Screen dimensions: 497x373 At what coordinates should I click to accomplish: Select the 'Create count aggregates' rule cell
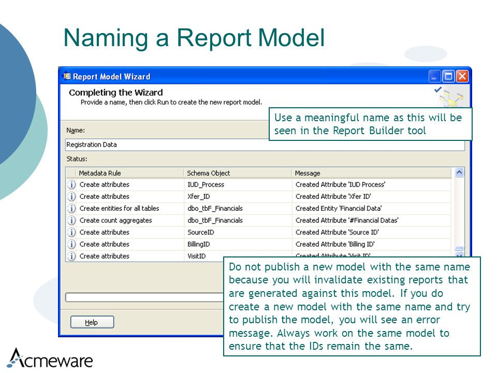click(115, 221)
